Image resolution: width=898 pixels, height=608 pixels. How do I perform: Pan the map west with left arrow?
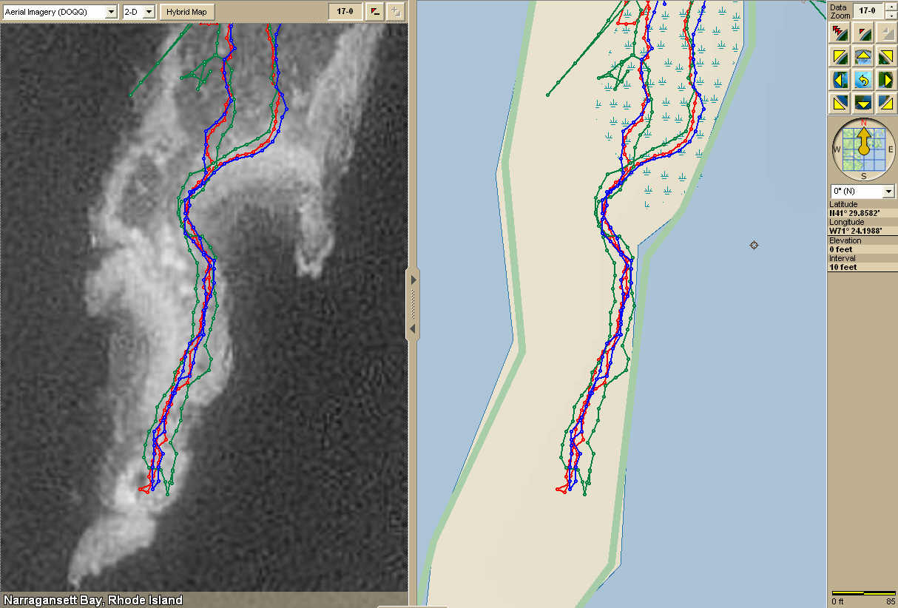coord(840,79)
